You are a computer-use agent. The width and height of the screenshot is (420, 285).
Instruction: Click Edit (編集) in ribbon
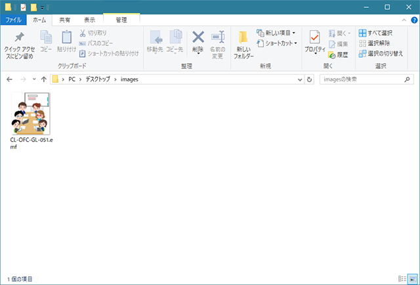[x=339, y=44]
